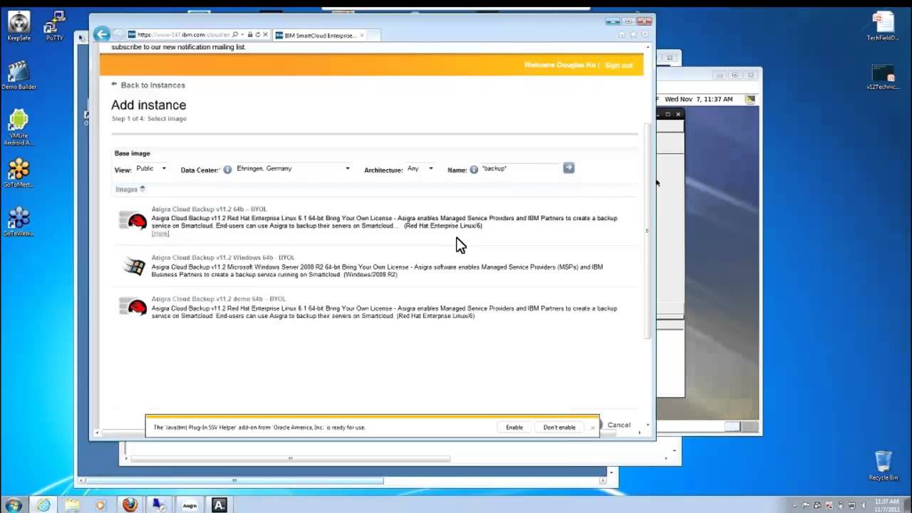912x513 pixels.
Task: Click the refresh icon in address bar
Action: point(257,35)
